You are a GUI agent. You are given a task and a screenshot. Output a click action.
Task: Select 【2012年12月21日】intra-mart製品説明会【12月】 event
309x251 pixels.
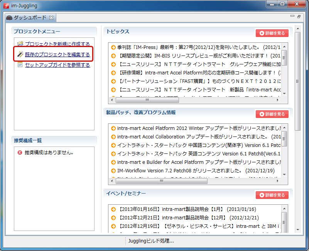pyautogui.click(x=188, y=218)
